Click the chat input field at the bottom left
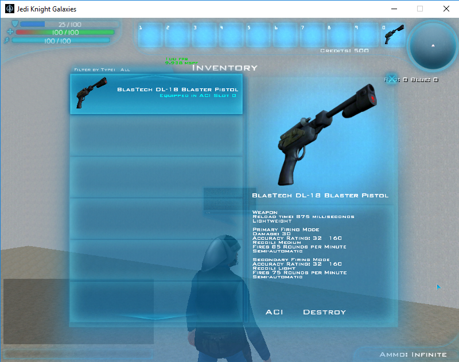The width and height of the screenshot is (459, 362). (79, 354)
